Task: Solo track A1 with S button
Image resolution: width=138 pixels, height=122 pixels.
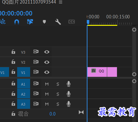Action: pos(58,84)
